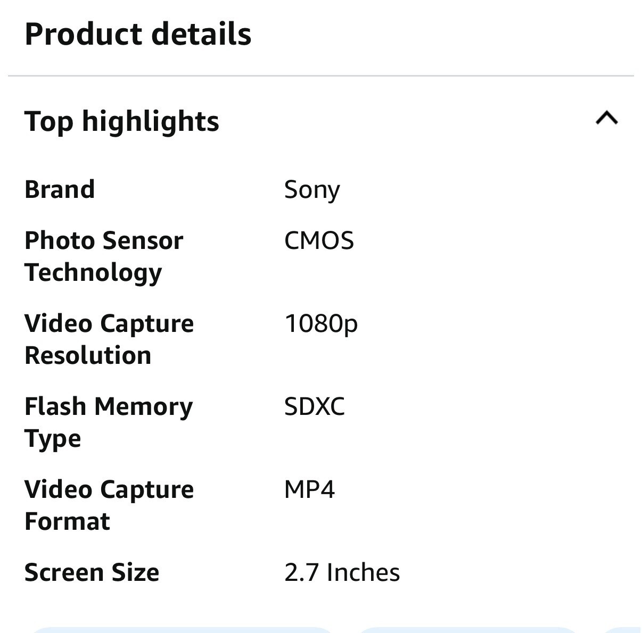Select the Flash Memory Type label
Screen dimensions: 642x633
[x=109, y=422]
